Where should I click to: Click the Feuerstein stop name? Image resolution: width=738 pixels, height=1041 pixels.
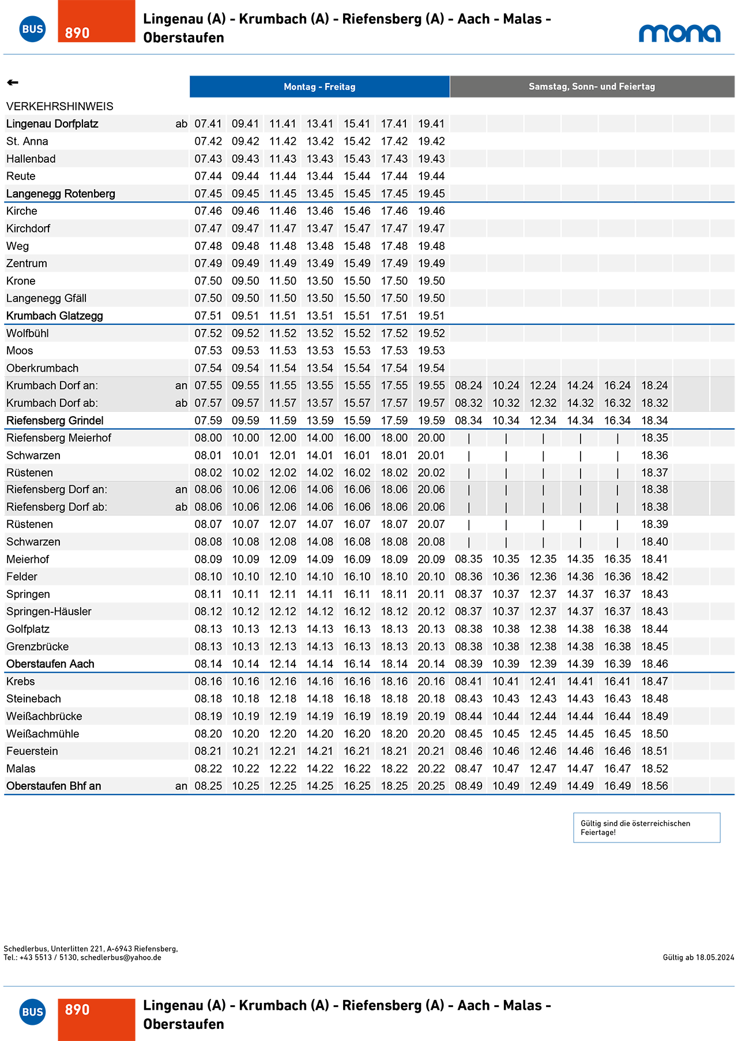(x=32, y=751)
